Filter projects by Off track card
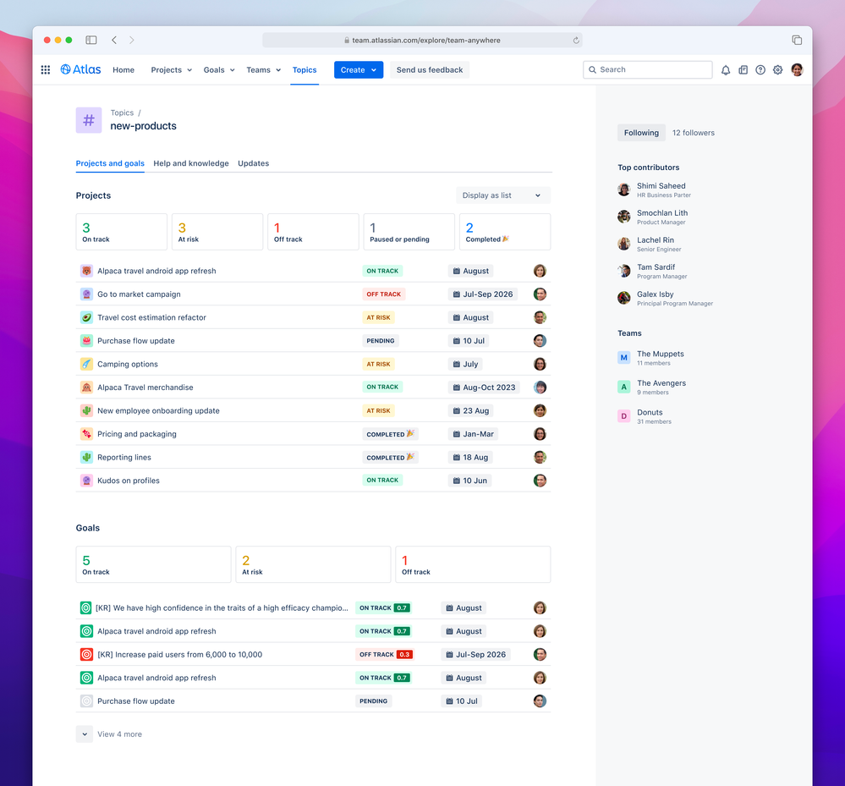 point(313,232)
